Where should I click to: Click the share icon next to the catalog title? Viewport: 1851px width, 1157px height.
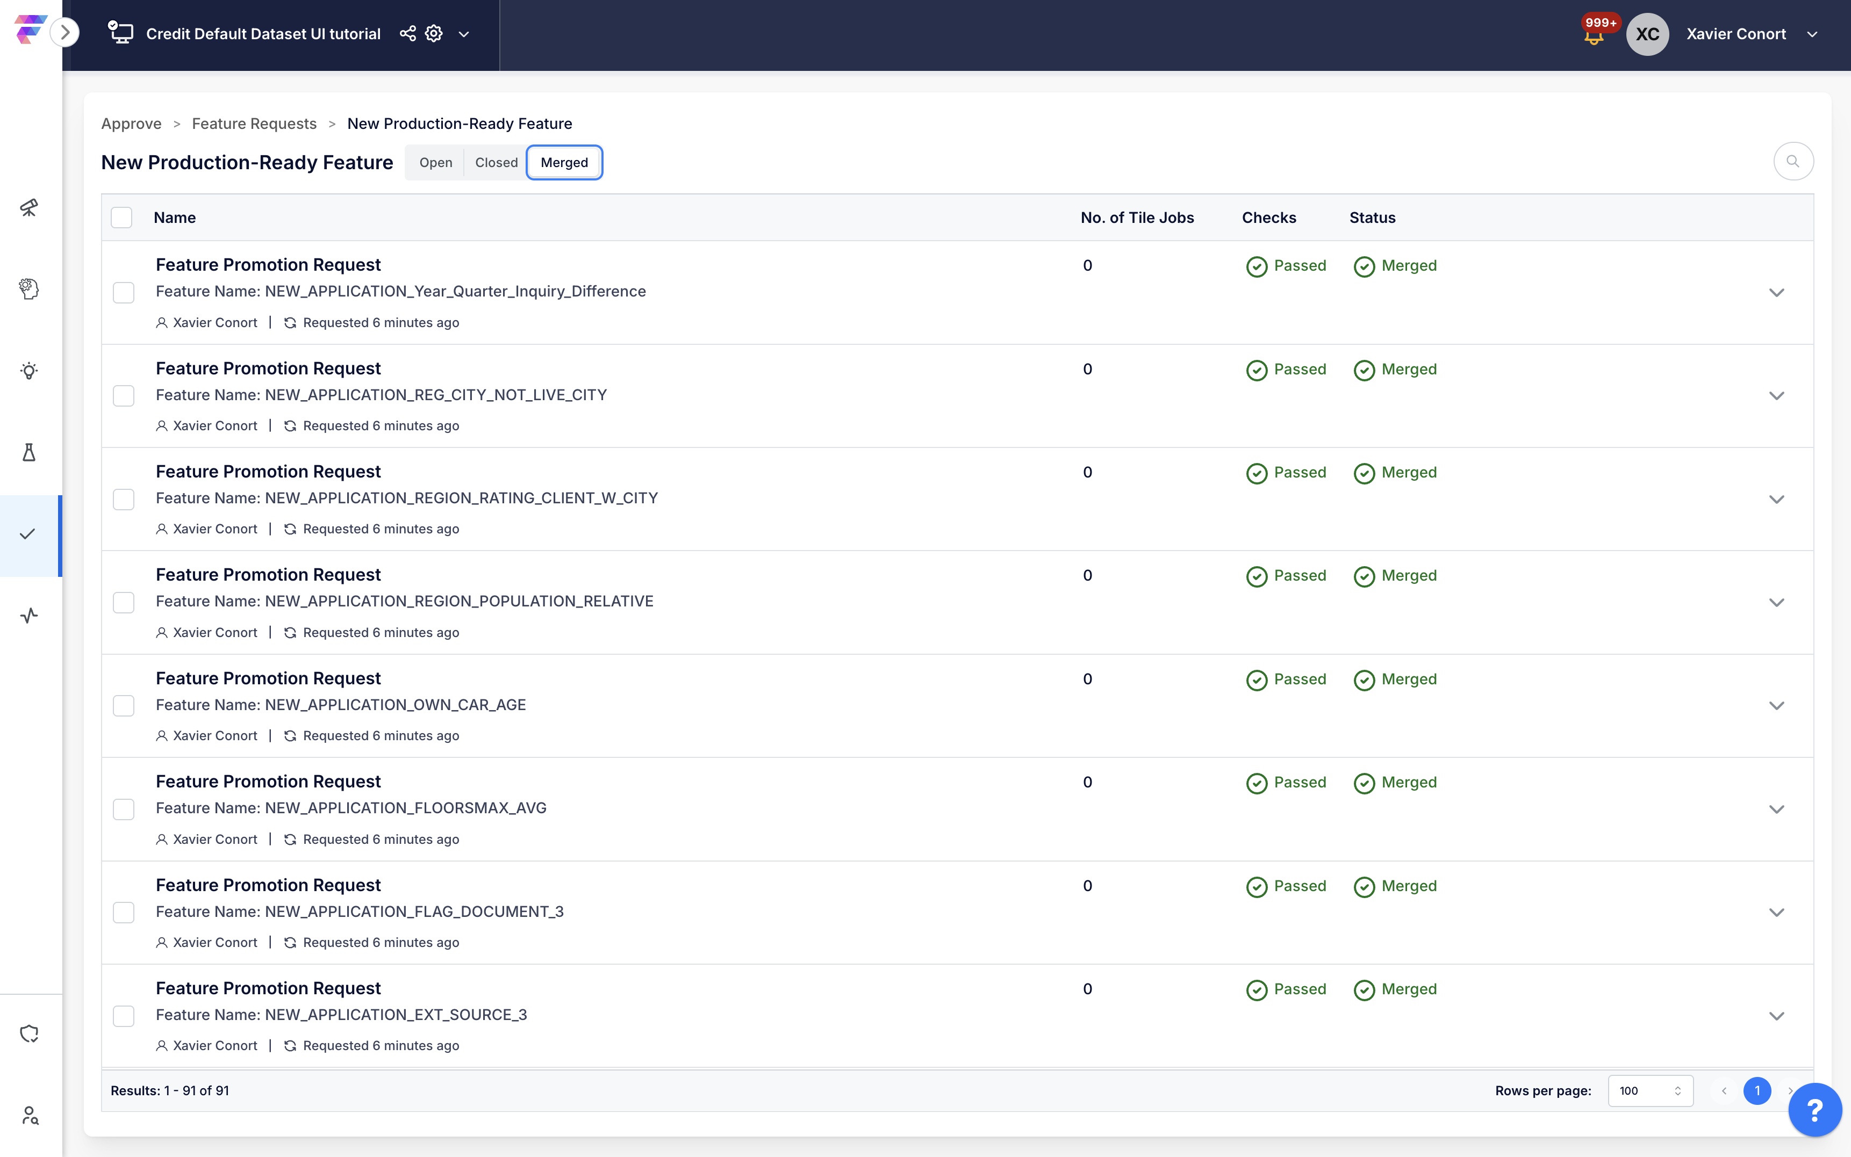[x=408, y=34]
